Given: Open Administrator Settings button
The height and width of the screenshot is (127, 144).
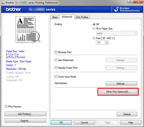Looking at the screenshot, I should pyautogui.click(x=121, y=84).
